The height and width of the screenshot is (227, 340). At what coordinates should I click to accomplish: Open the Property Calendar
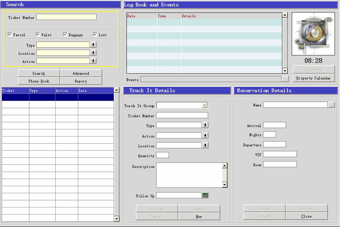(x=314, y=78)
